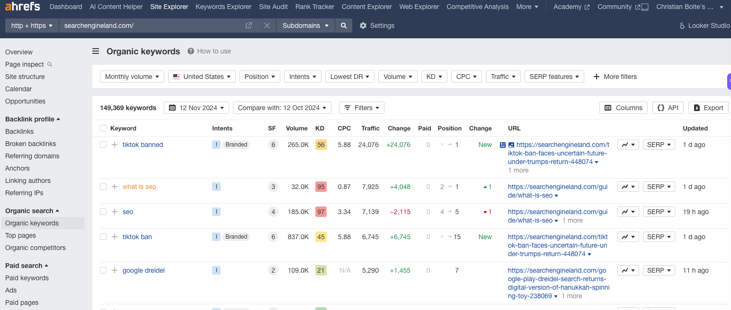Add tiktok ban keyword with plus icon
Viewport: 731px width, 310px height.
114,237
